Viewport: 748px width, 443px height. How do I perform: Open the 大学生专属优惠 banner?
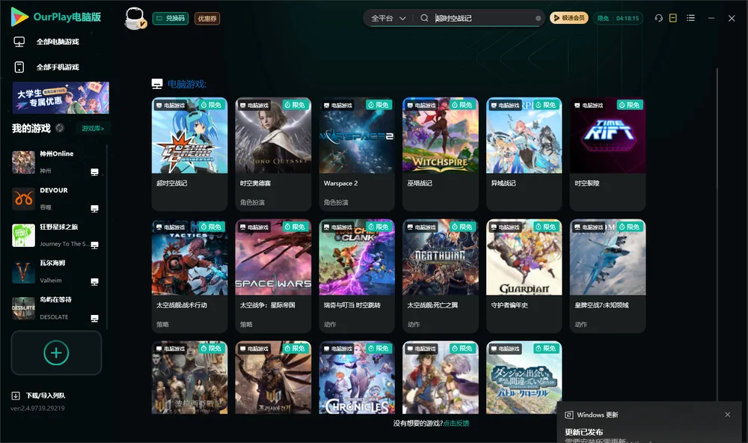[61, 98]
